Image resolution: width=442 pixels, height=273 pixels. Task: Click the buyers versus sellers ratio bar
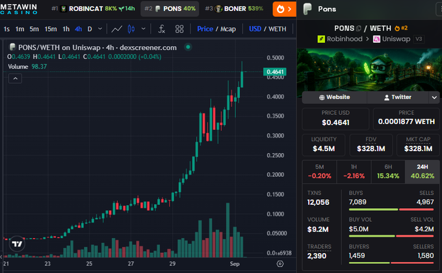[391, 263]
